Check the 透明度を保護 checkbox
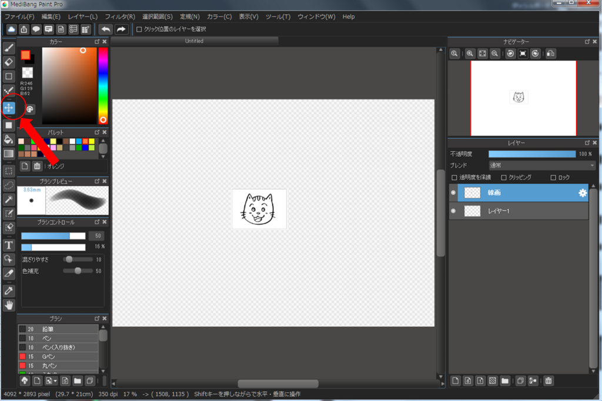 pyautogui.click(x=454, y=177)
